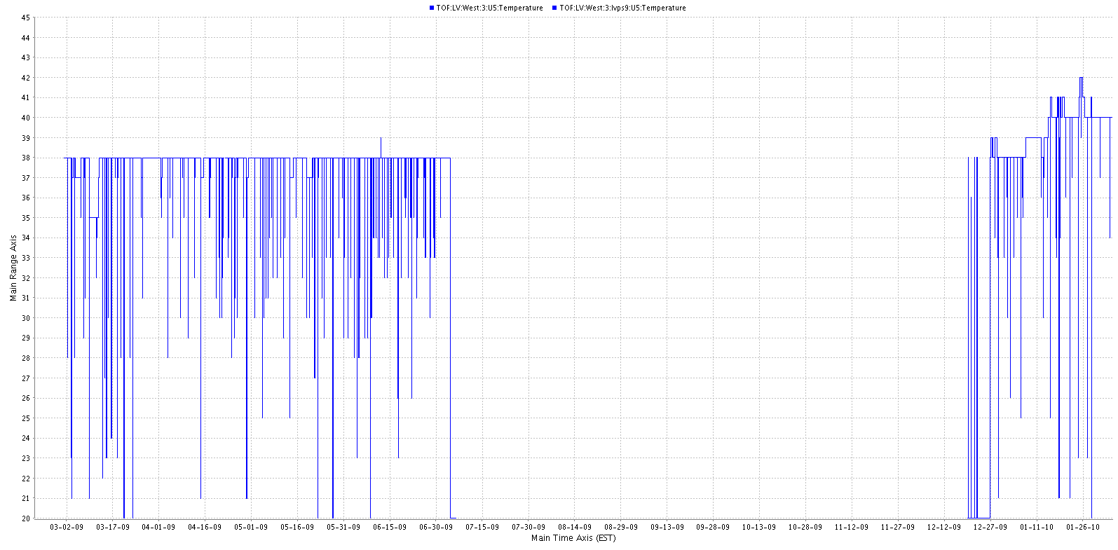
Task: Select the 01-26-10 date tick label
Action: [1083, 527]
